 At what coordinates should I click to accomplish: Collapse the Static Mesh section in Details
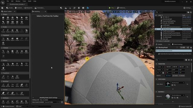point(156,79)
